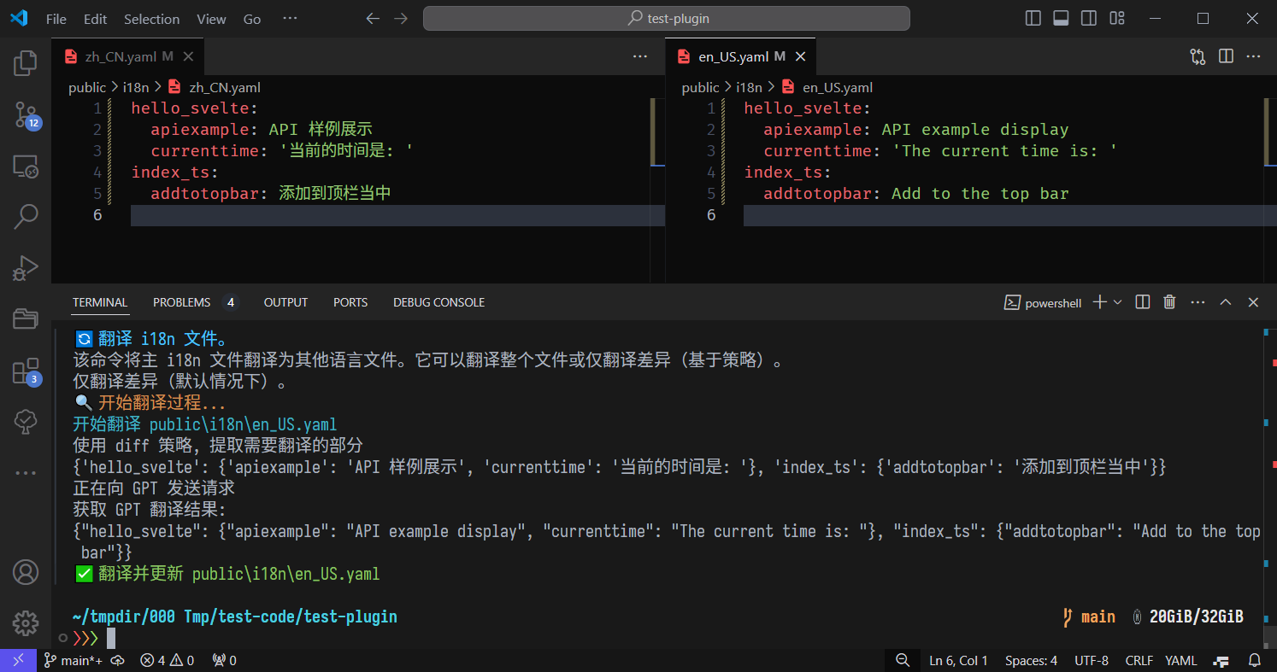Open the Extensions view with 3 badge
Image resolution: width=1277 pixels, height=672 pixels.
(26, 371)
